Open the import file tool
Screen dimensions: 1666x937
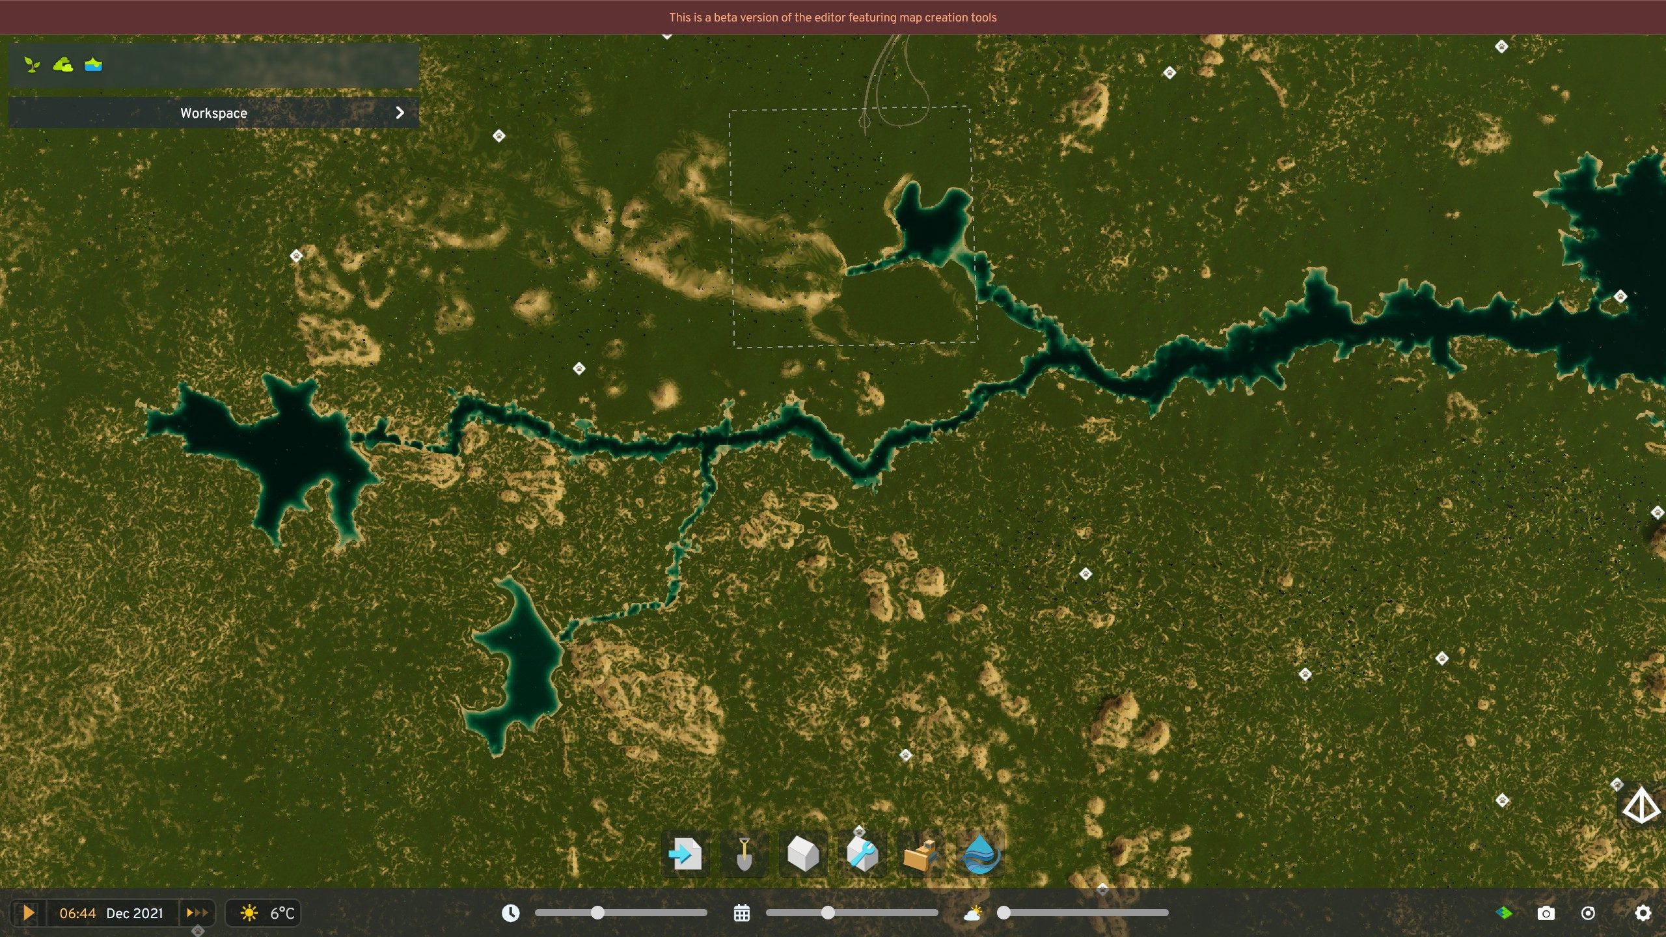point(686,854)
